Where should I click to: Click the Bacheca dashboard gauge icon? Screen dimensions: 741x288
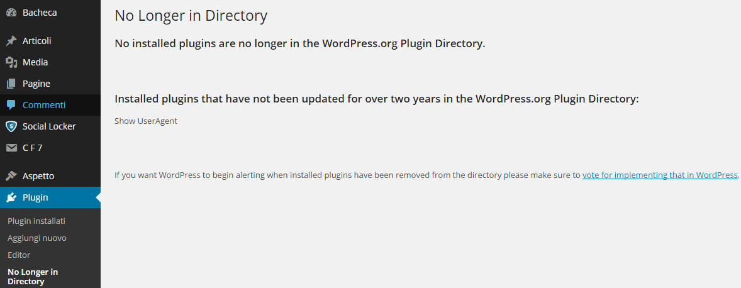[11, 13]
